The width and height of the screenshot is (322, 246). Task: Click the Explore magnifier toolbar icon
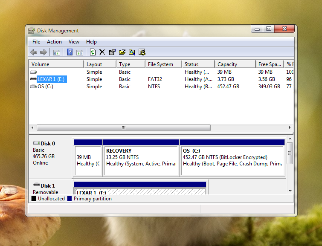132,52
